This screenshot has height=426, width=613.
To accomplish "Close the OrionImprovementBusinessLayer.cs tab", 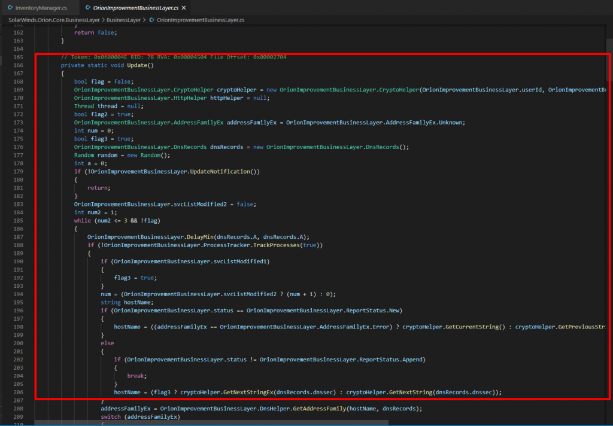I will (184, 8).
